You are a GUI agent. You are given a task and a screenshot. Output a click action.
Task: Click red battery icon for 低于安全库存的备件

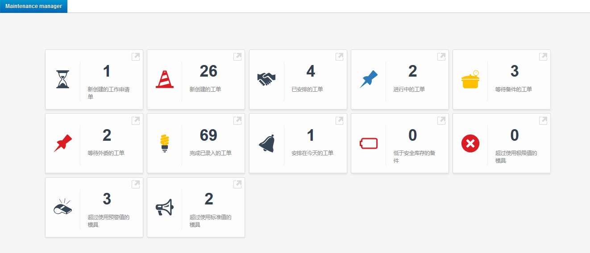click(x=369, y=143)
